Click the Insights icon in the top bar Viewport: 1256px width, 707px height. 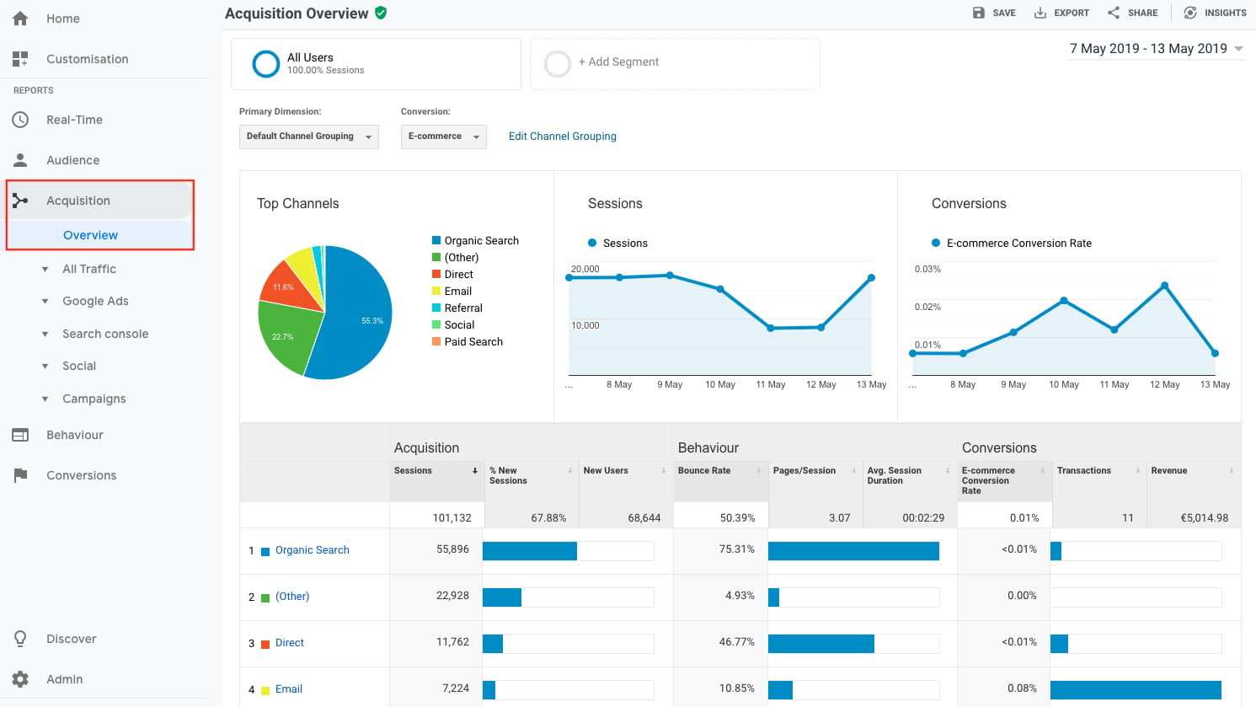[1190, 13]
